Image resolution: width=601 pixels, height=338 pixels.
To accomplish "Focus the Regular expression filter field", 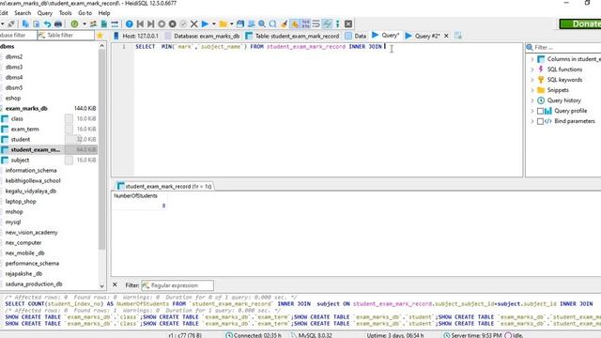I will (x=177, y=285).
